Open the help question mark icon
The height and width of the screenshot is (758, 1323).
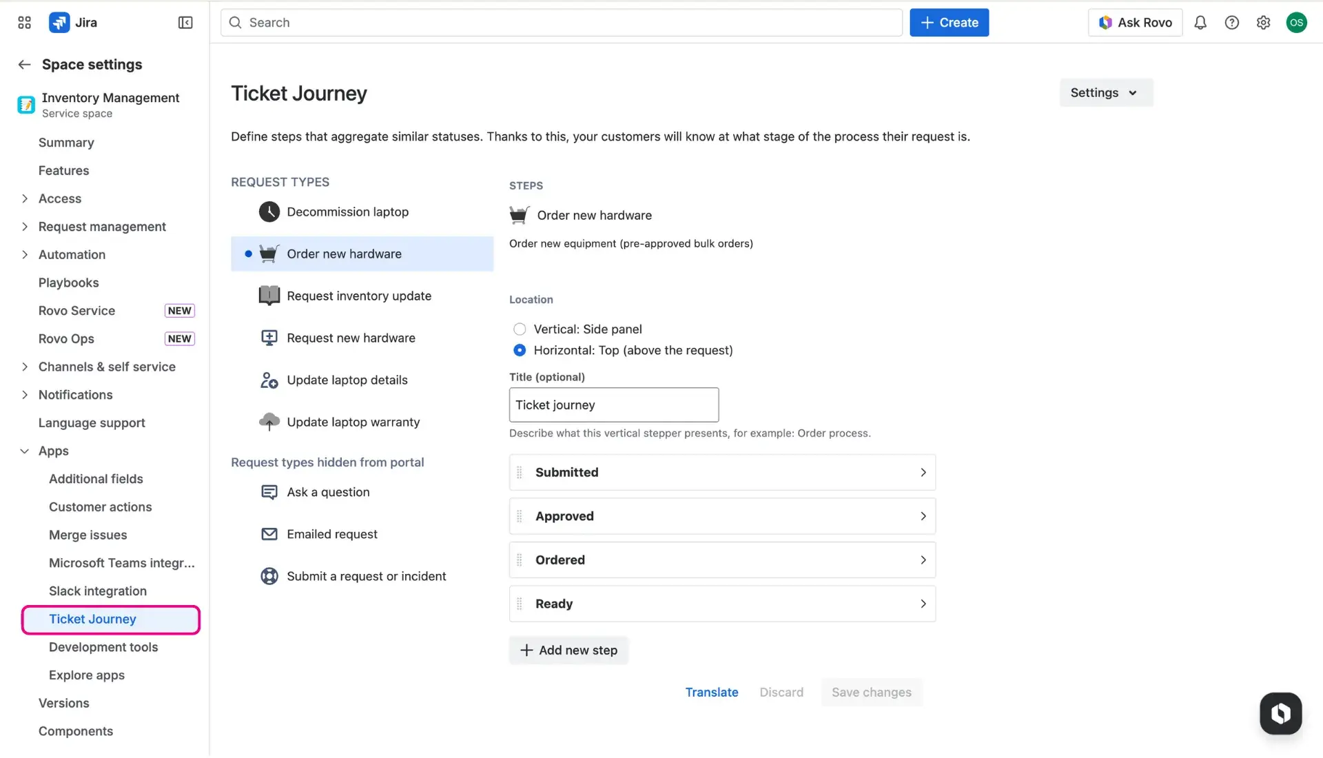(x=1232, y=22)
